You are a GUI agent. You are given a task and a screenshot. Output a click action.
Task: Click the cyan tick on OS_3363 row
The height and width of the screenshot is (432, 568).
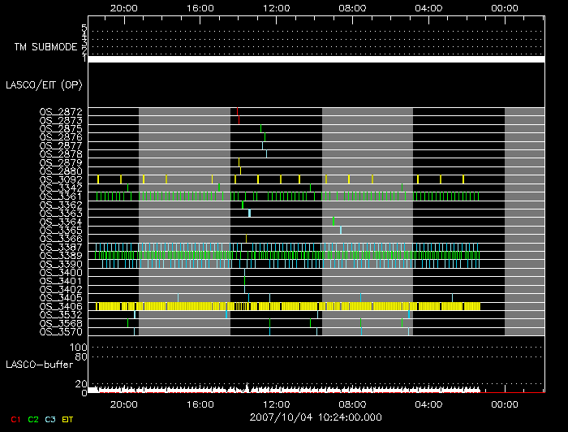click(249, 213)
